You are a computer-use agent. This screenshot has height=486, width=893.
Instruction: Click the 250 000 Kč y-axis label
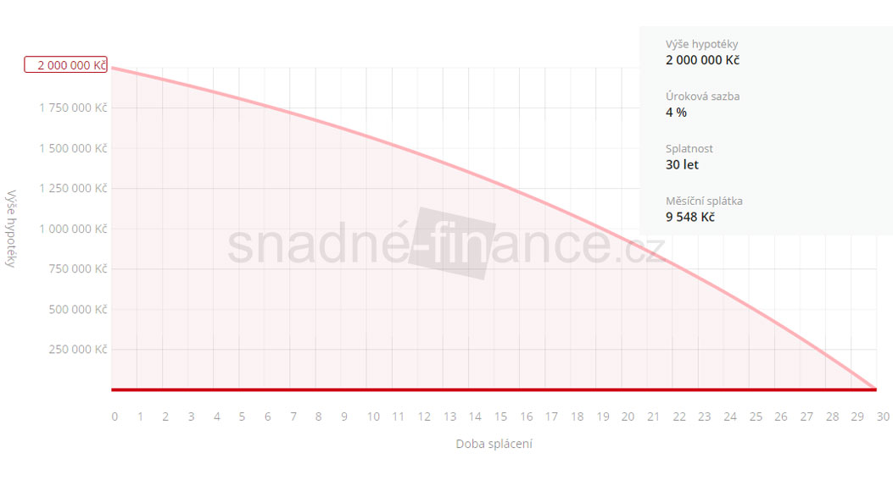77,349
